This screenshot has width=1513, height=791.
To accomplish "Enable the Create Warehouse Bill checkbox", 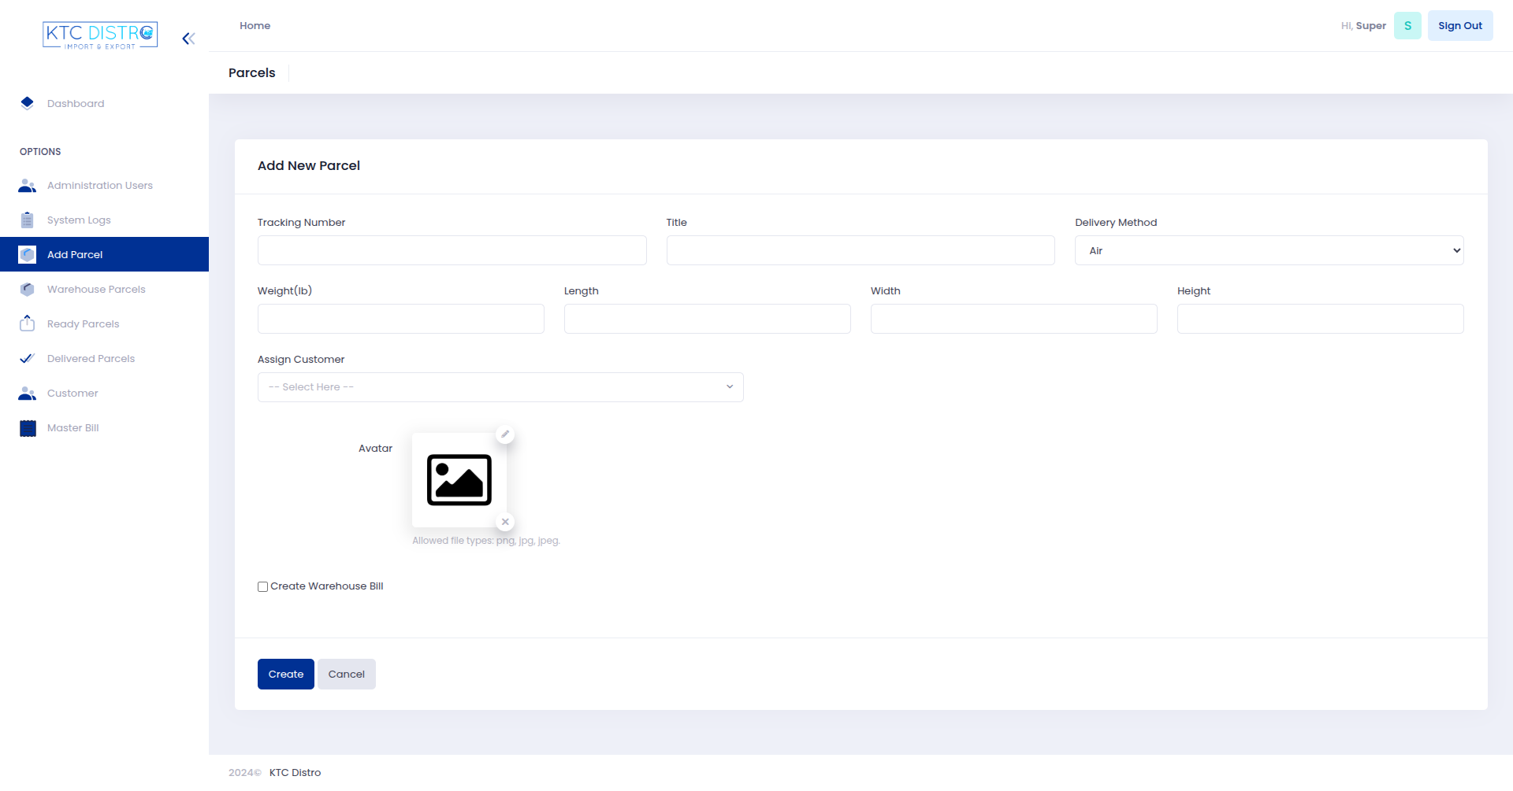I will pos(263,586).
